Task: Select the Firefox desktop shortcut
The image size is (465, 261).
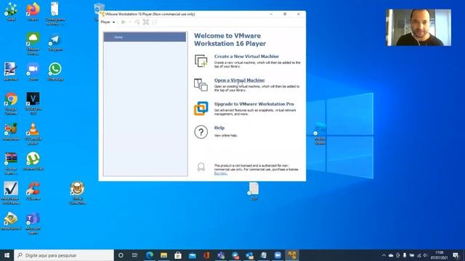Action: [33, 12]
